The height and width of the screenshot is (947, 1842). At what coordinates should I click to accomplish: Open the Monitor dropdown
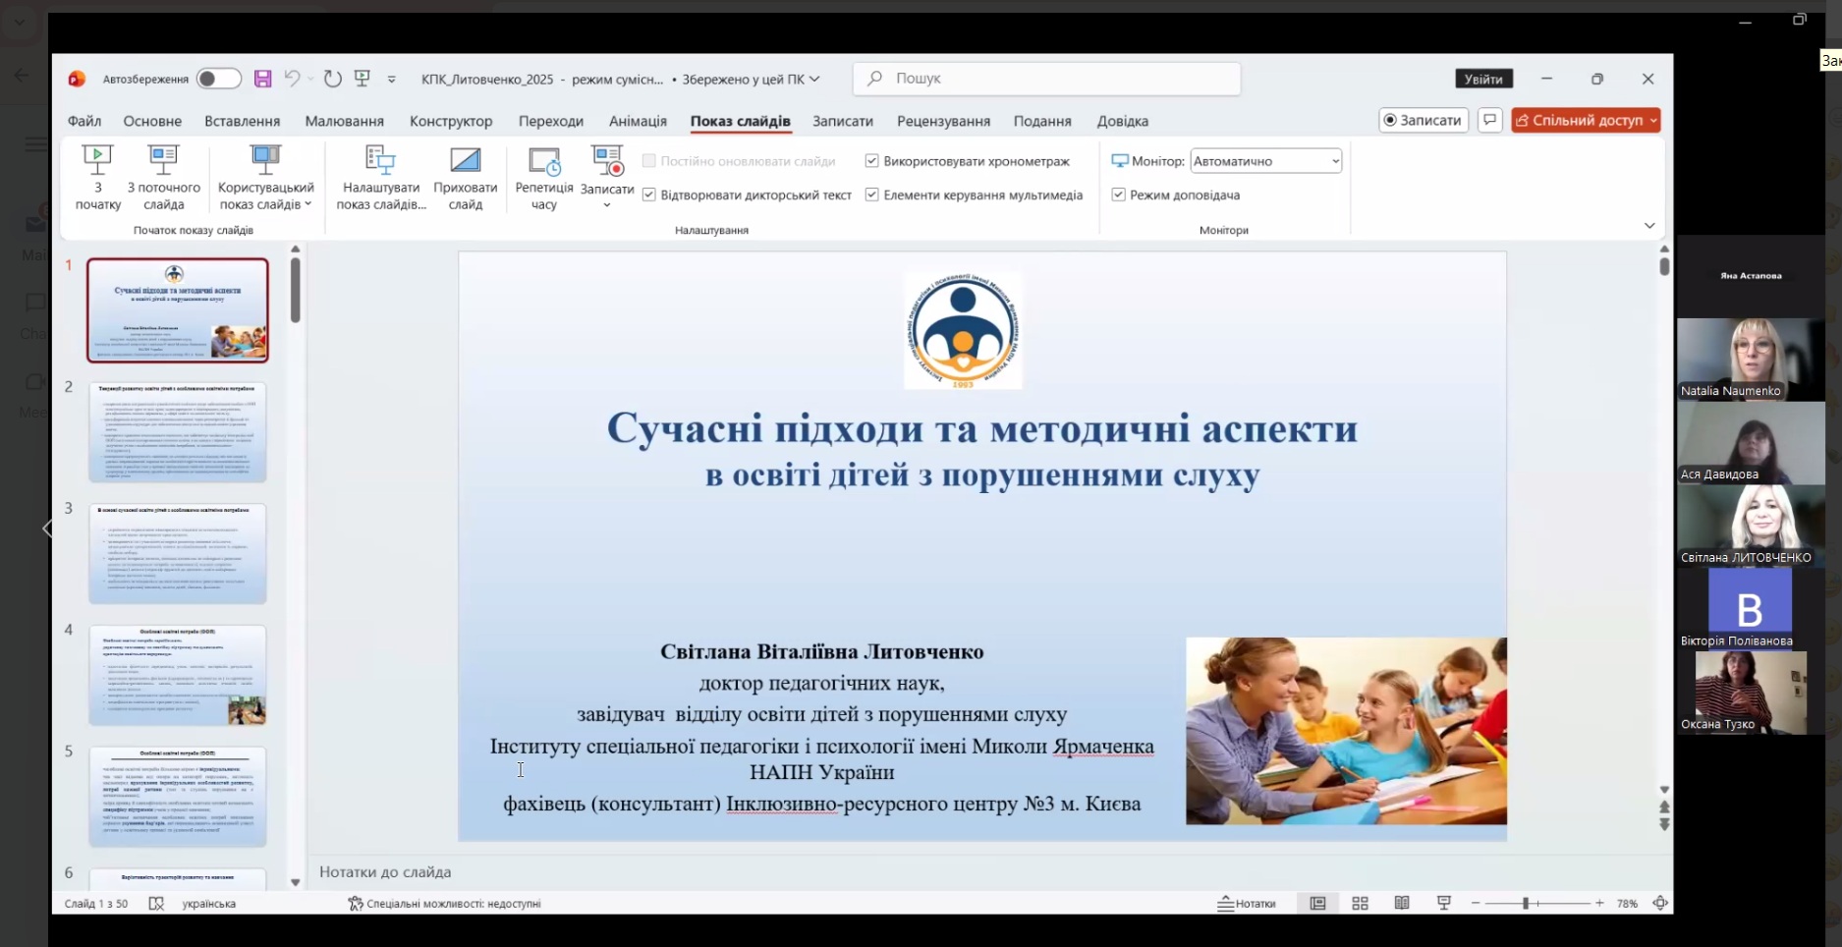(x=1265, y=161)
